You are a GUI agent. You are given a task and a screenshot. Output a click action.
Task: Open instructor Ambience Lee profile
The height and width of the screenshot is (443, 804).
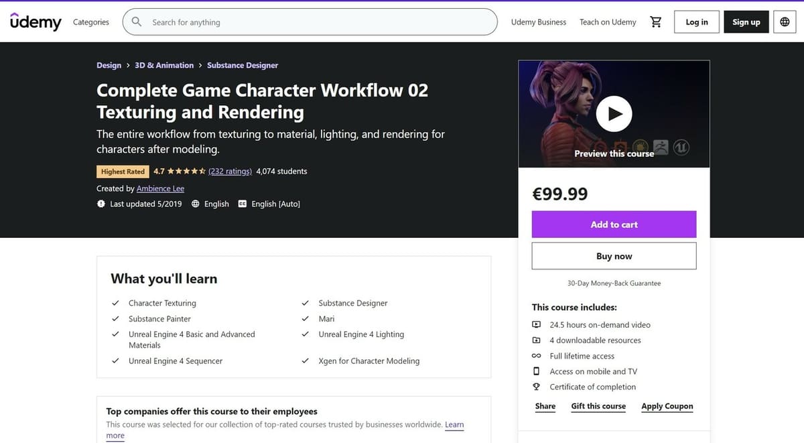pos(160,189)
